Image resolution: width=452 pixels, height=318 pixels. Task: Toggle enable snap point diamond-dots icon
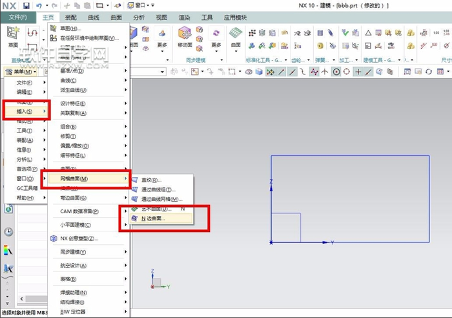(271, 72)
